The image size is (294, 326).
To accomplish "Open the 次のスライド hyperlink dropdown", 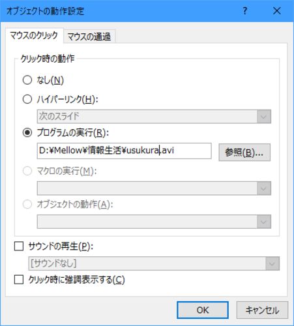I will [x=154, y=117].
